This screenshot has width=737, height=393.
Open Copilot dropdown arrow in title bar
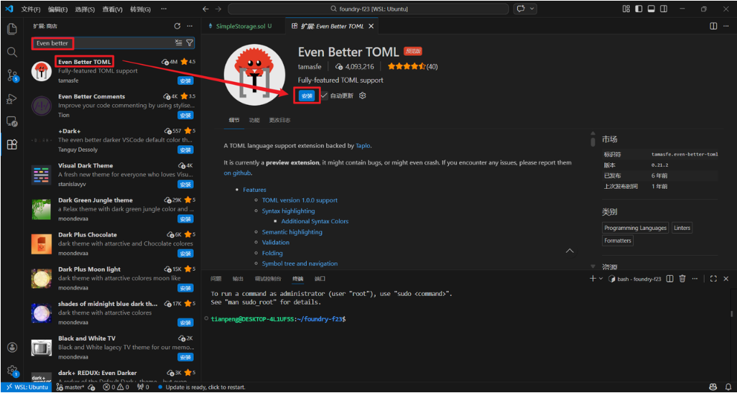[x=532, y=9]
